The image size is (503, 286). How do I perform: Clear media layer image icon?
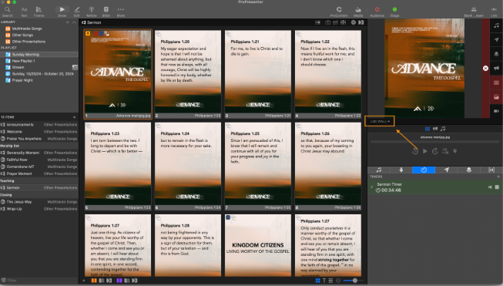click(x=496, y=97)
